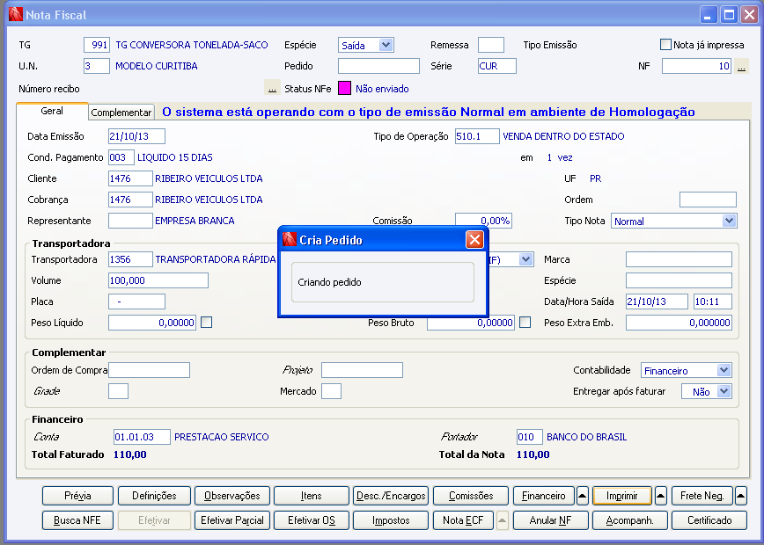
Task: Click the Comissão percentage field
Action: click(483, 221)
